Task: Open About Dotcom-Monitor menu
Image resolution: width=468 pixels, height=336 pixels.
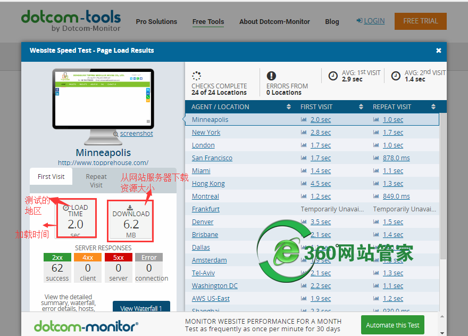Action: coord(274,21)
